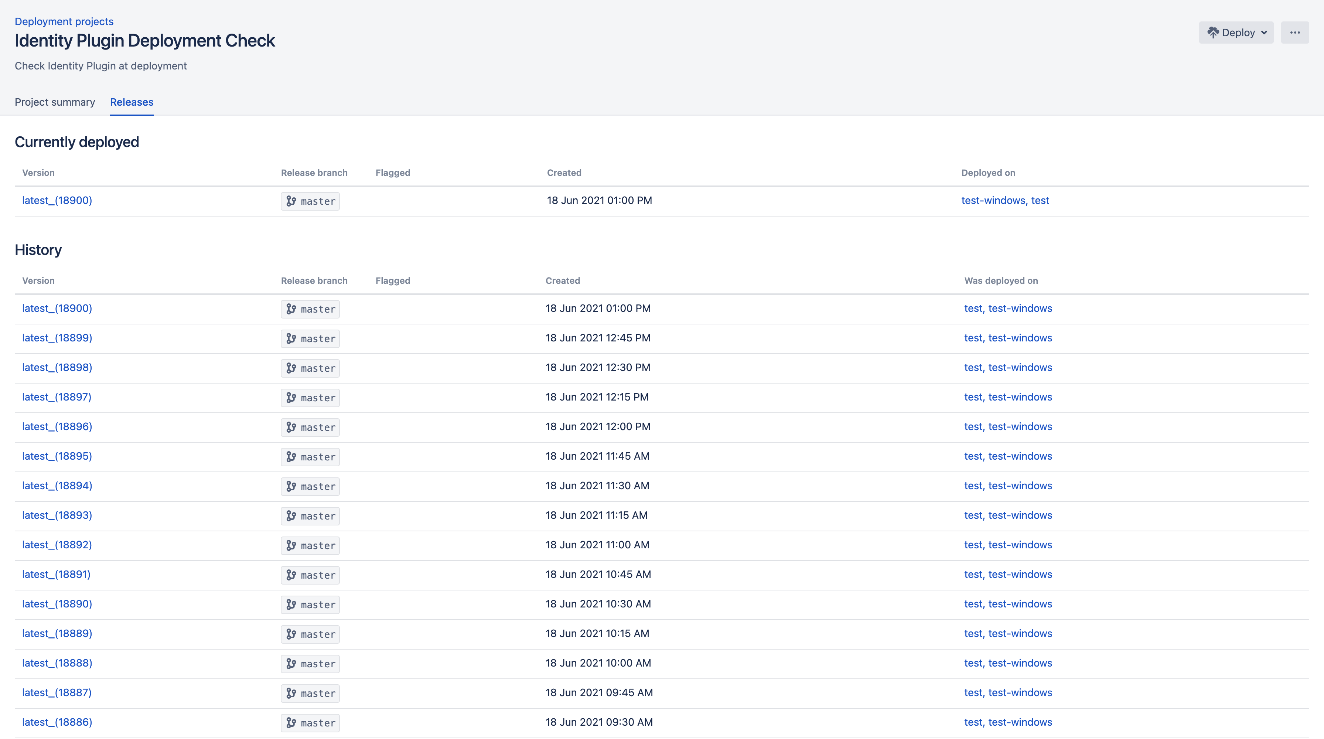Open test, test-windows link in 01:00 PM history row

point(1008,308)
